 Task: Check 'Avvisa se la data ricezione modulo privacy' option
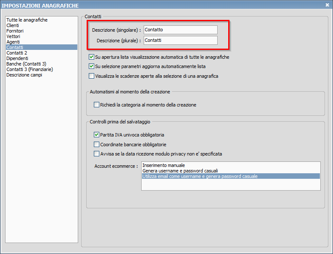point(97,154)
